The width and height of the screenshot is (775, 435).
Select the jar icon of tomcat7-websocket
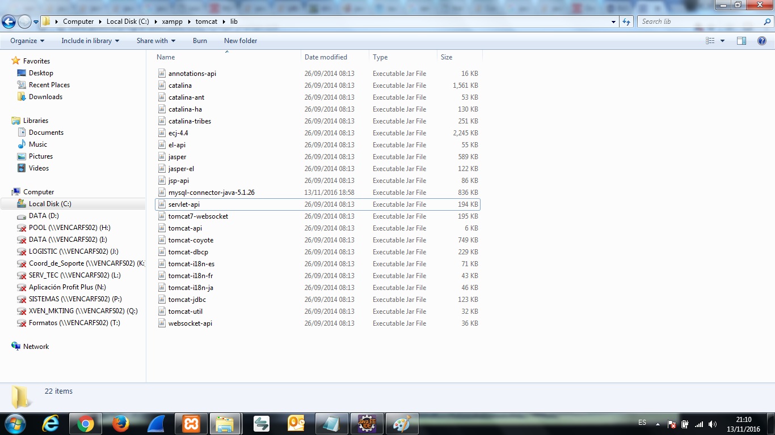[x=162, y=216]
